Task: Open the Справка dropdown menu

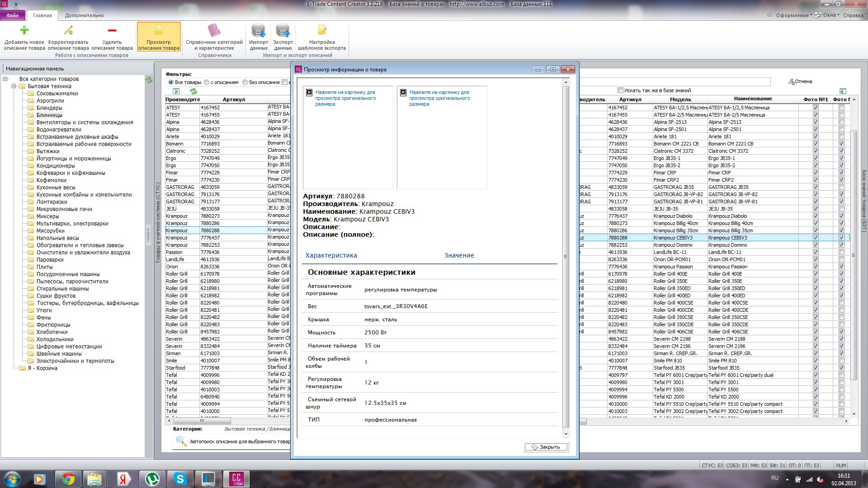Action: pyautogui.click(x=854, y=15)
